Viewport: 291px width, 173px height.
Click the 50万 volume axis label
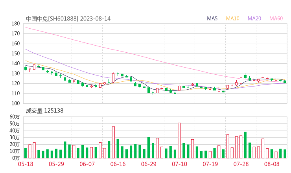click(15, 123)
